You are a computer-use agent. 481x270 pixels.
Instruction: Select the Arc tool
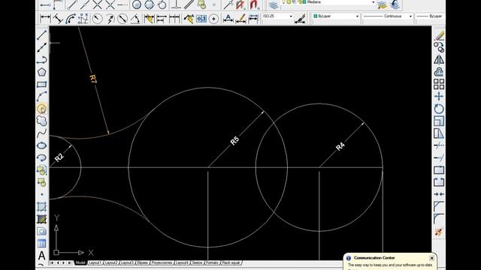click(x=42, y=97)
